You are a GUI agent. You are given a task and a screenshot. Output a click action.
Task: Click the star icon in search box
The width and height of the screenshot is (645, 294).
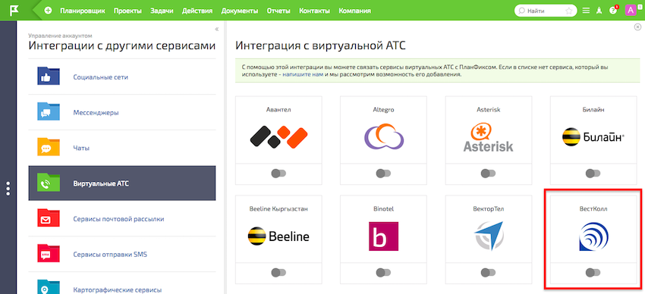(x=569, y=11)
